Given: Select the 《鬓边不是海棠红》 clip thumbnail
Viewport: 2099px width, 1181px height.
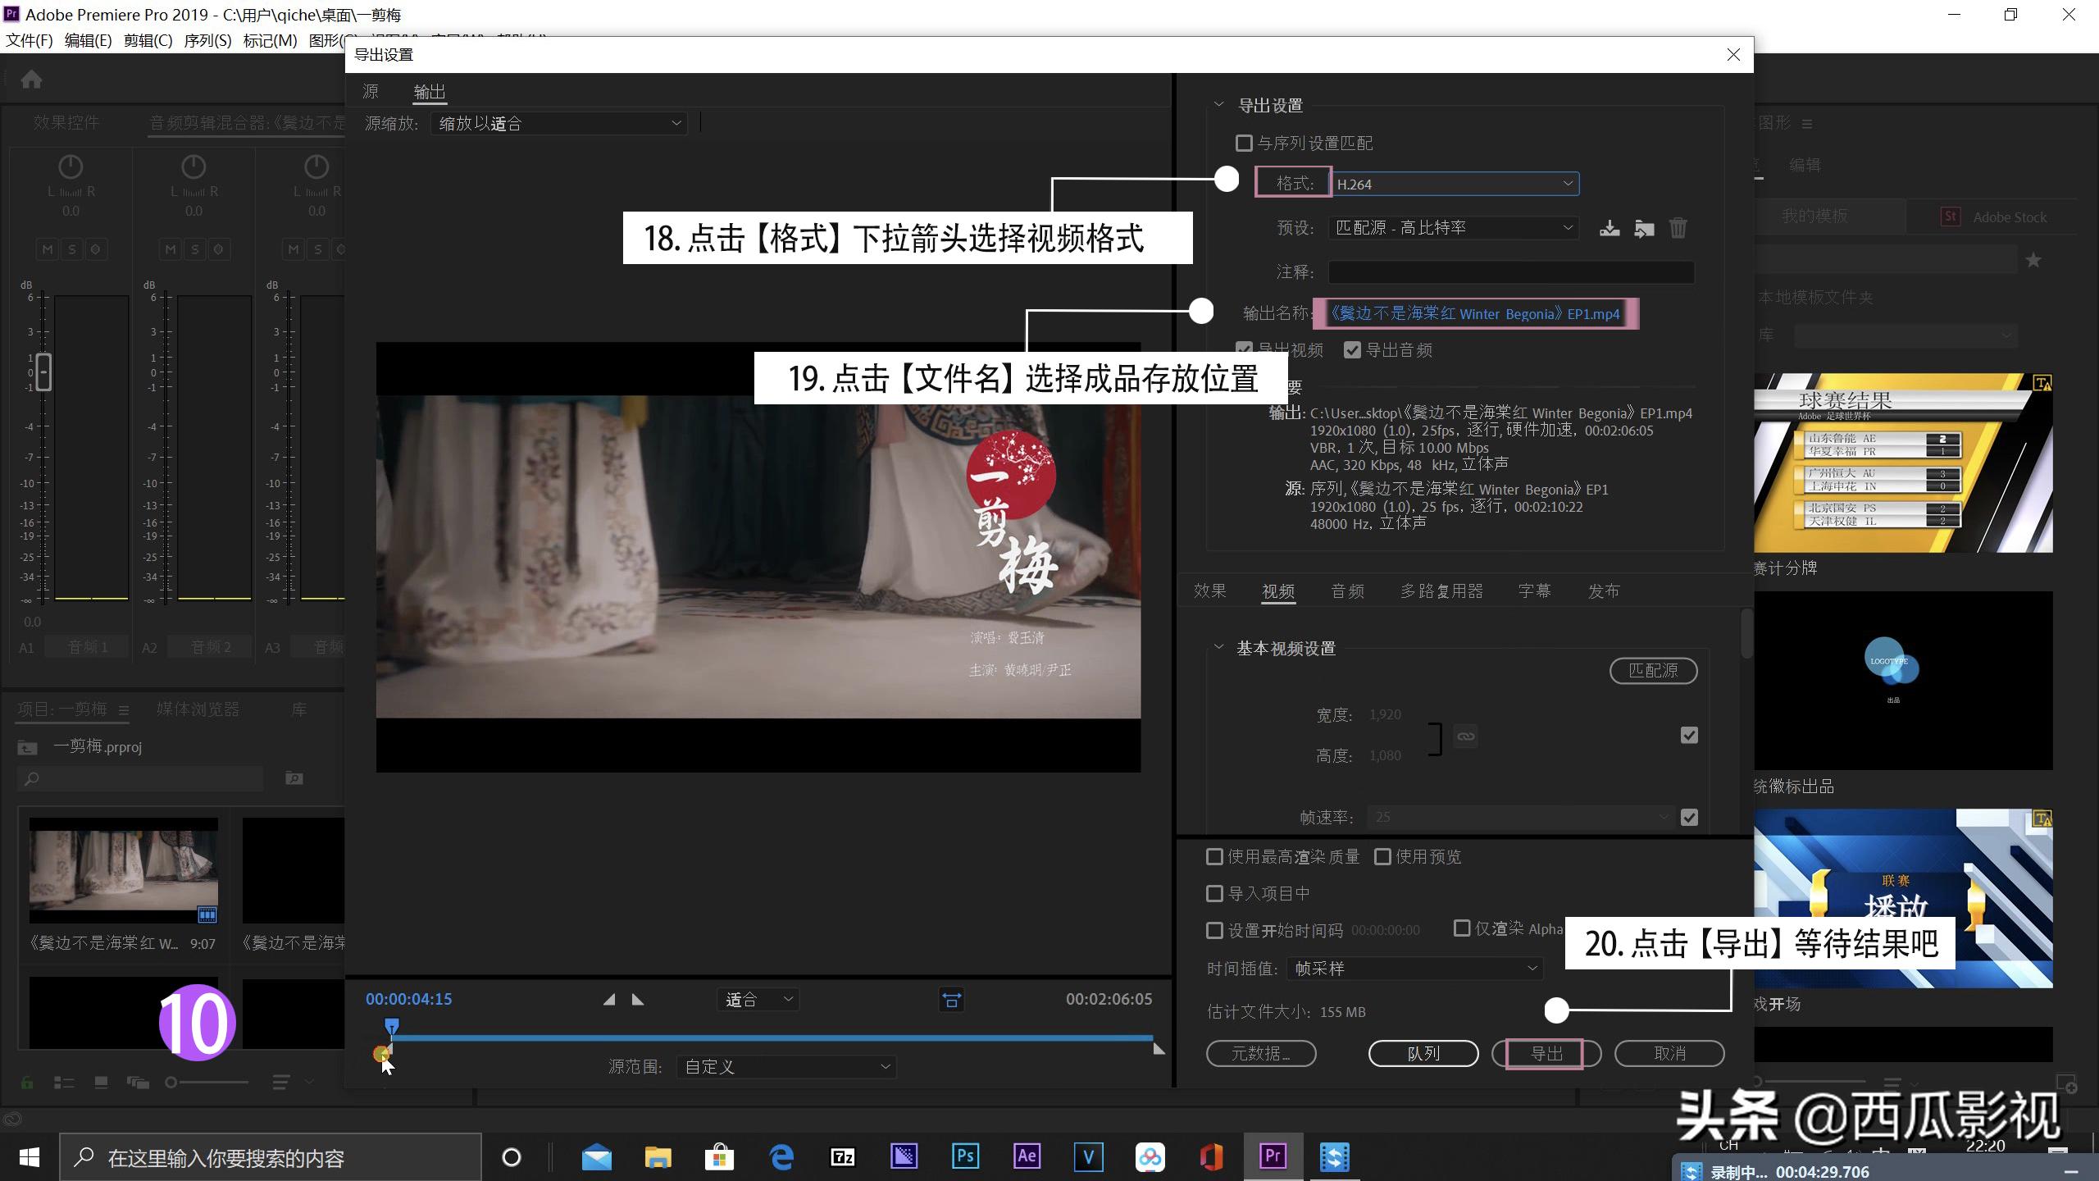Looking at the screenshot, I should click(x=123, y=869).
